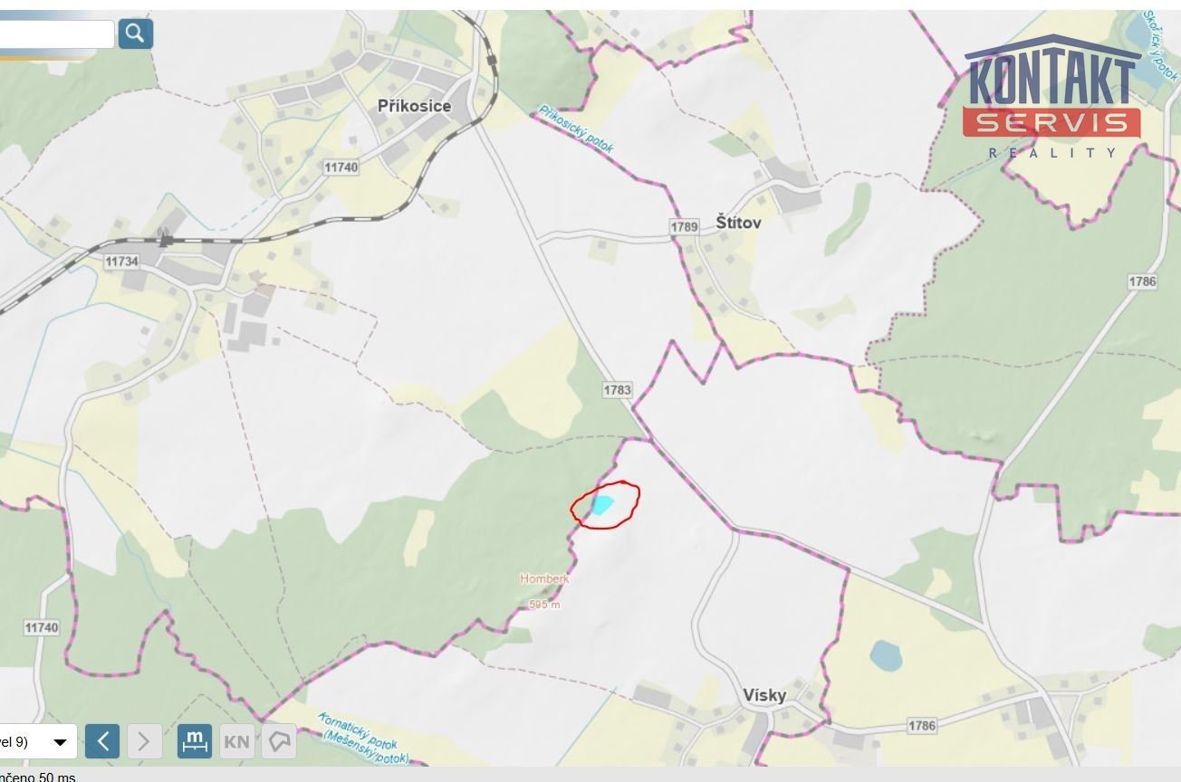Click road number marker 1789
This screenshot has height=782, width=1181.
(685, 226)
